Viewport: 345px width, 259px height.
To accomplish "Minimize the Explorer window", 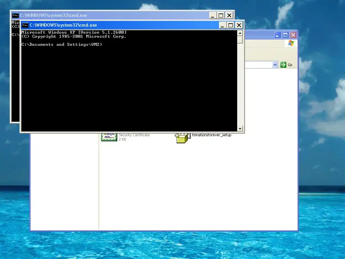I will [278, 35].
